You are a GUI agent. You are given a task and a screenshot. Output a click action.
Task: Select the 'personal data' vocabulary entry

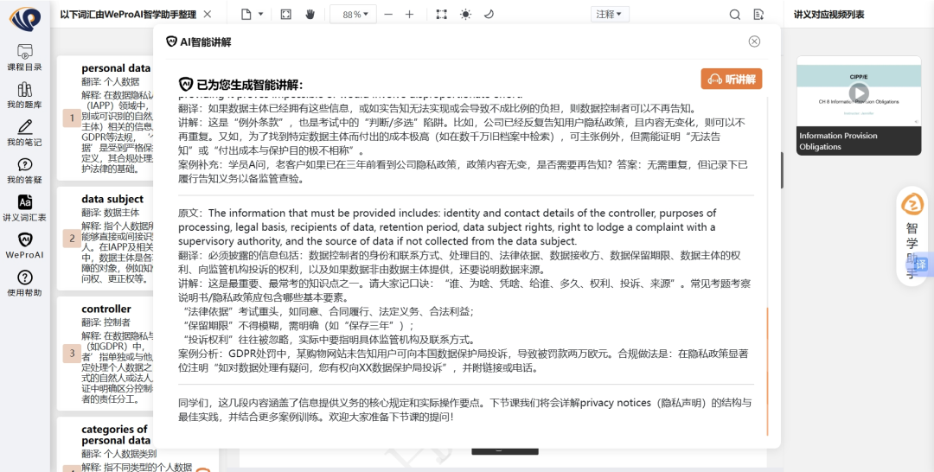pos(116,67)
